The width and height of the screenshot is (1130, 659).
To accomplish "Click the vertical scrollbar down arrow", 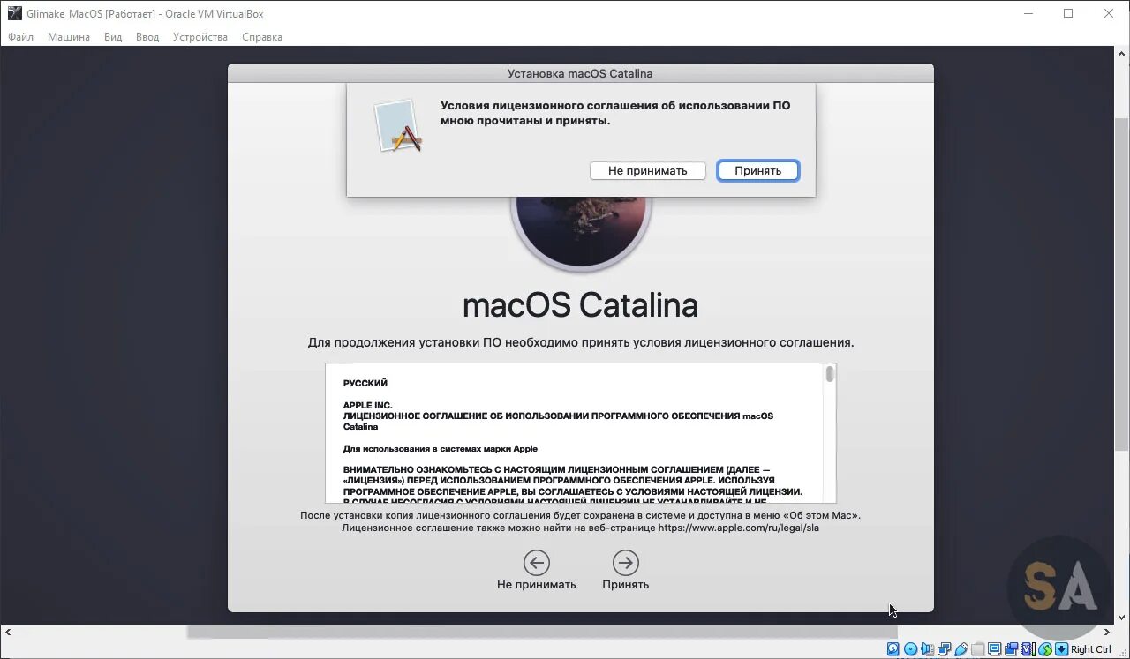I will (1122, 618).
